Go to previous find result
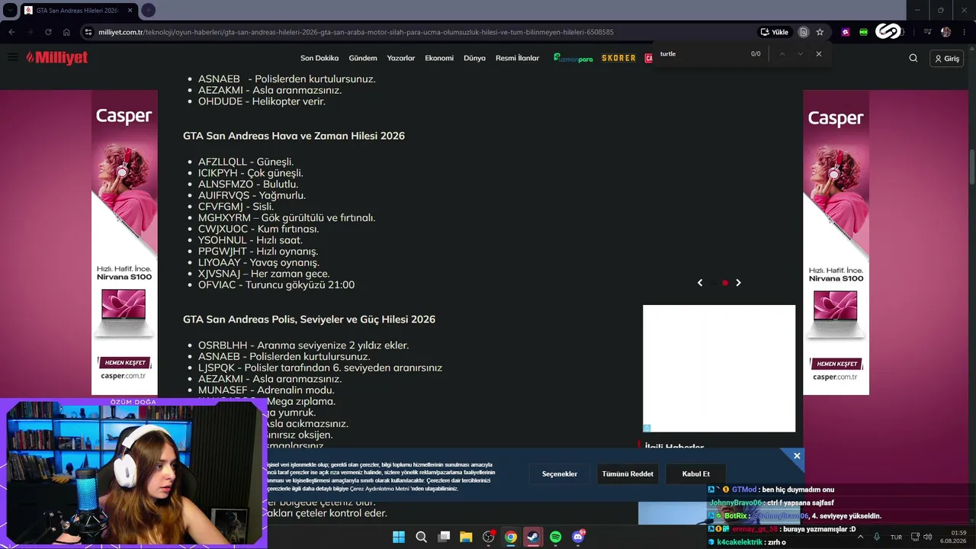Image resolution: width=976 pixels, height=549 pixels. coord(782,54)
